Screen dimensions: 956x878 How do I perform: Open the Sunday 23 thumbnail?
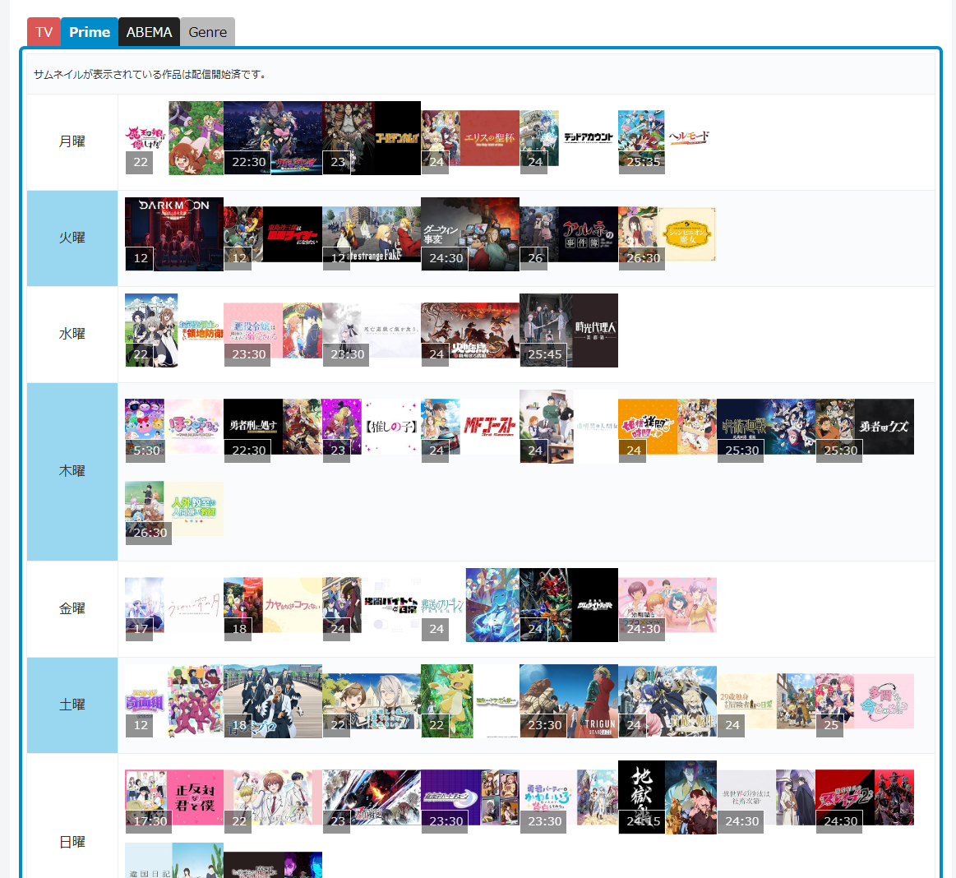[x=372, y=797]
